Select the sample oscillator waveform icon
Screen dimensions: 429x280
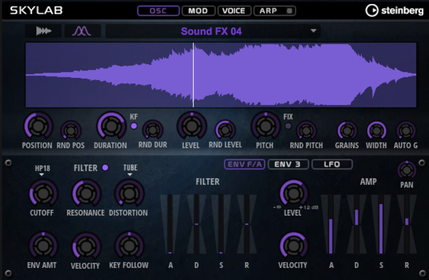click(44, 31)
